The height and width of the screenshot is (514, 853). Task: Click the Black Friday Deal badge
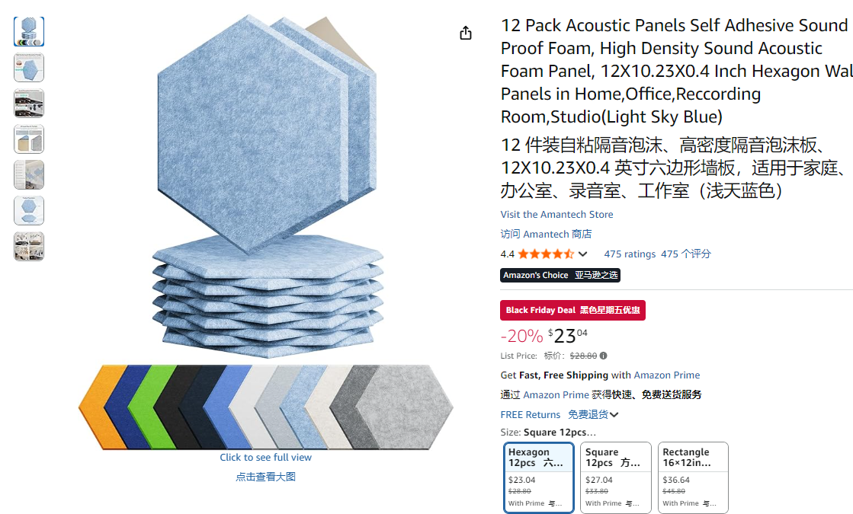pyautogui.click(x=572, y=310)
